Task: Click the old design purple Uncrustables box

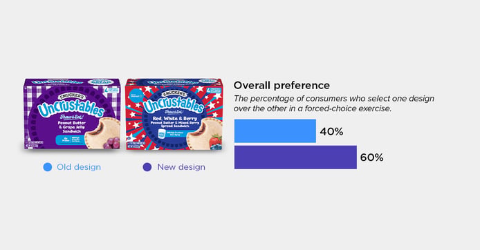Action: click(72, 114)
